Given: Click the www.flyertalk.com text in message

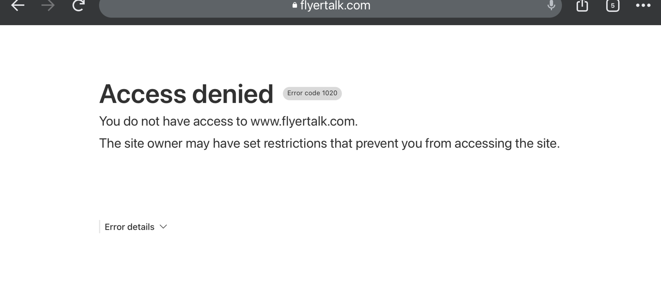Looking at the screenshot, I should click(x=303, y=122).
